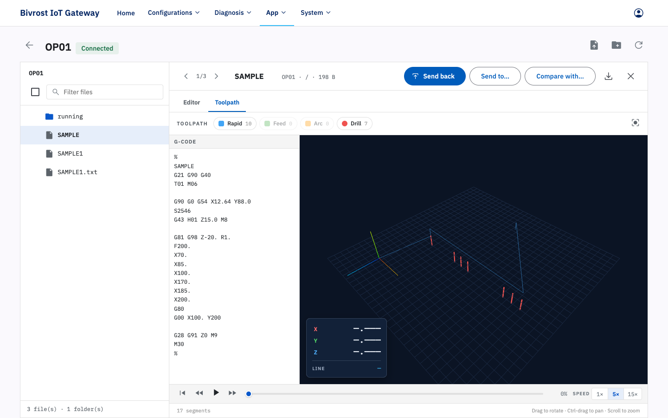668x418 pixels.
Task: Expand the Configurations menu
Action: point(174,13)
